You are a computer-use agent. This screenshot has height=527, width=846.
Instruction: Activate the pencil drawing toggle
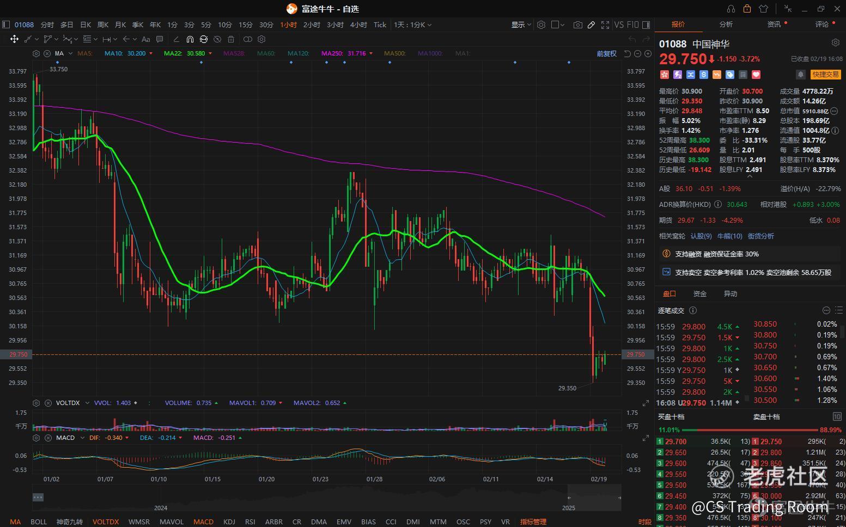tap(591, 24)
